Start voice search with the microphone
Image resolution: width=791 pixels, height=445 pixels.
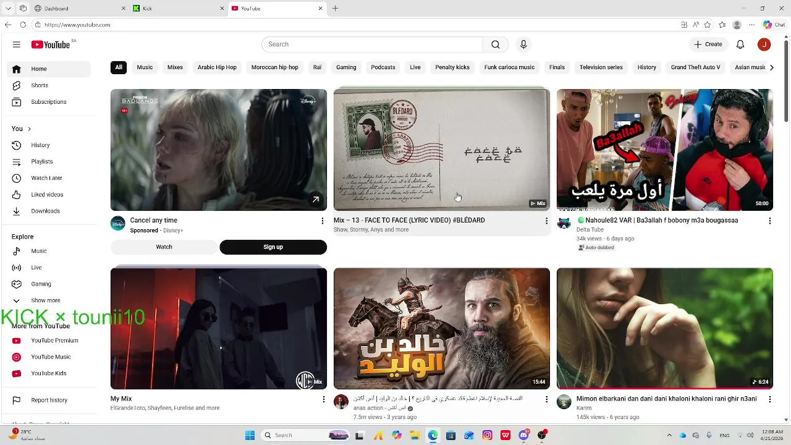point(523,44)
